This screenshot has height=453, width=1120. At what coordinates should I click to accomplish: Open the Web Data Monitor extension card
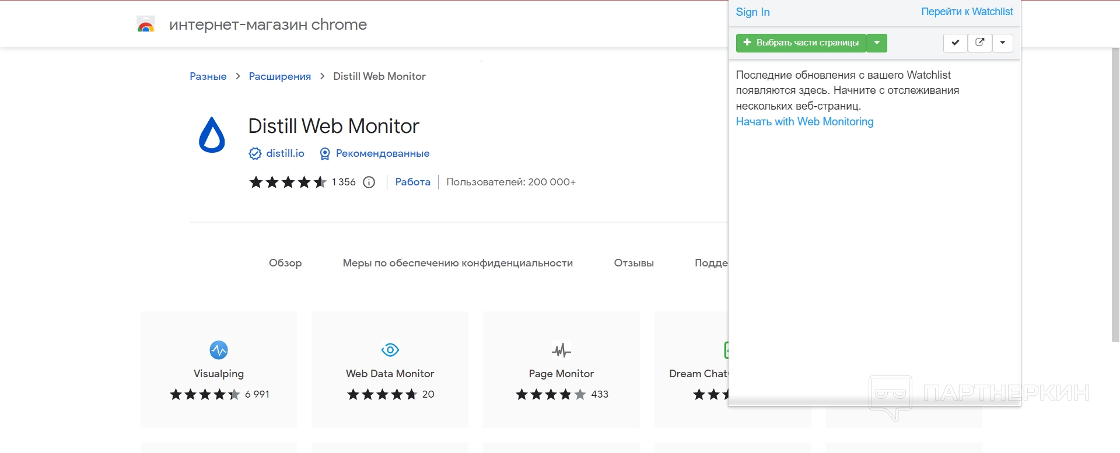[390, 370]
